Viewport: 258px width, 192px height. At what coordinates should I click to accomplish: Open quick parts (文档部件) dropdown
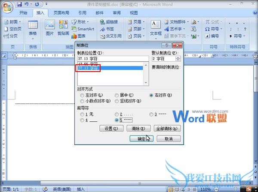click(177, 22)
